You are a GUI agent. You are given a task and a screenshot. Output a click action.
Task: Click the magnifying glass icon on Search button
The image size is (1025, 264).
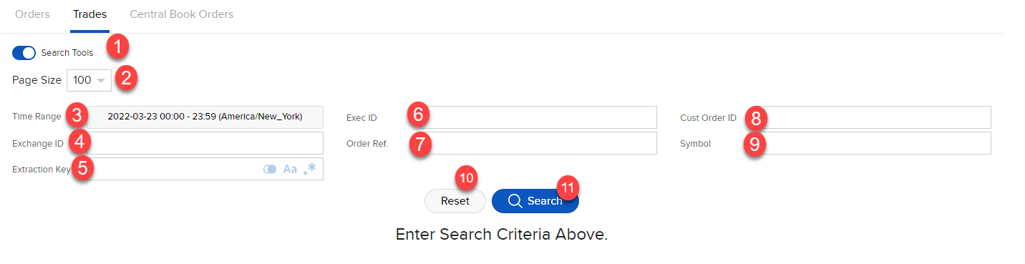[514, 201]
